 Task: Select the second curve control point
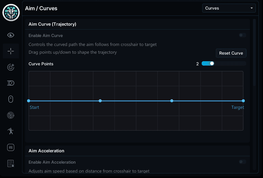[172, 101]
